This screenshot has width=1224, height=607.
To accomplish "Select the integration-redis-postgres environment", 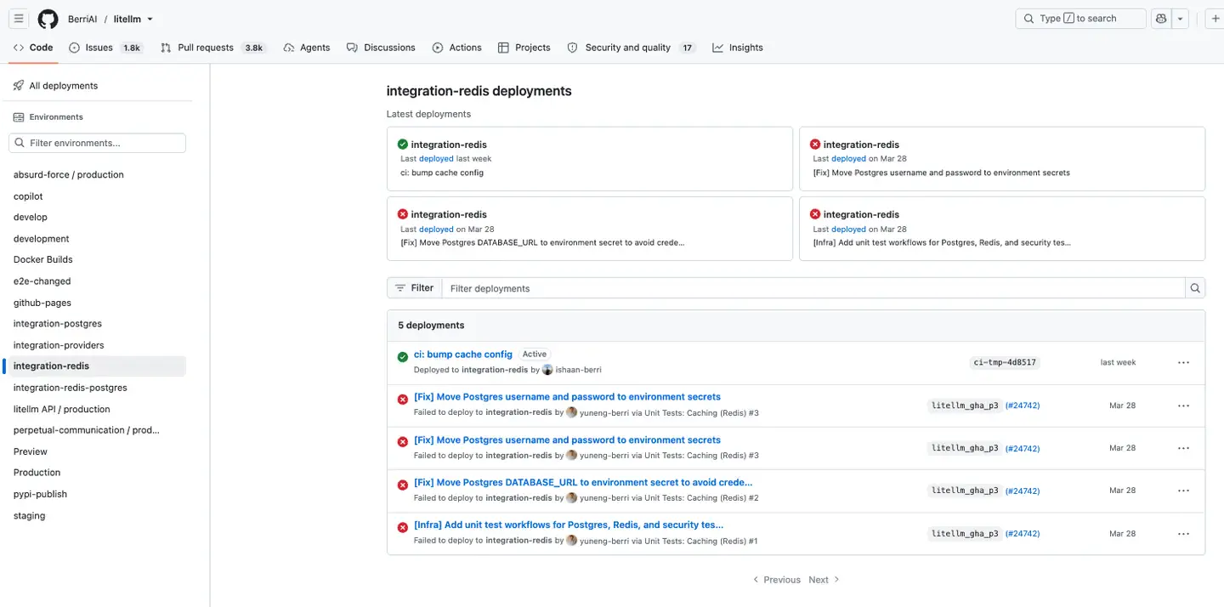I will [x=71, y=388].
